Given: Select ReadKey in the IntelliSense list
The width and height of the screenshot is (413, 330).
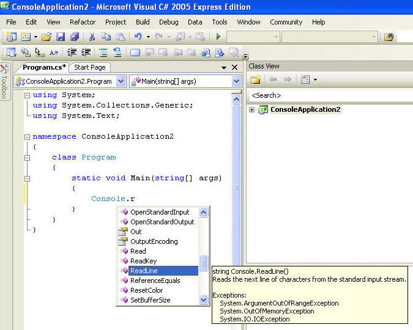Looking at the screenshot, I should point(143,261).
